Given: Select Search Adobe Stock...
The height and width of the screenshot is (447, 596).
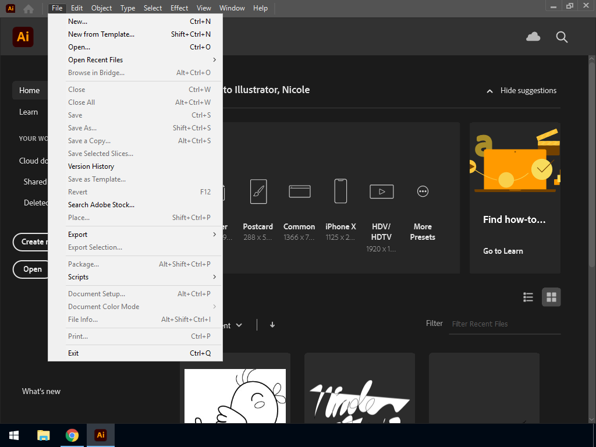Looking at the screenshot, I should coord(135,205).
